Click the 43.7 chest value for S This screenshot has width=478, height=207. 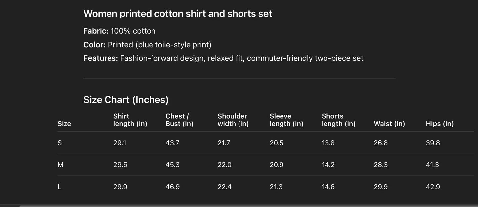point(172,143)
